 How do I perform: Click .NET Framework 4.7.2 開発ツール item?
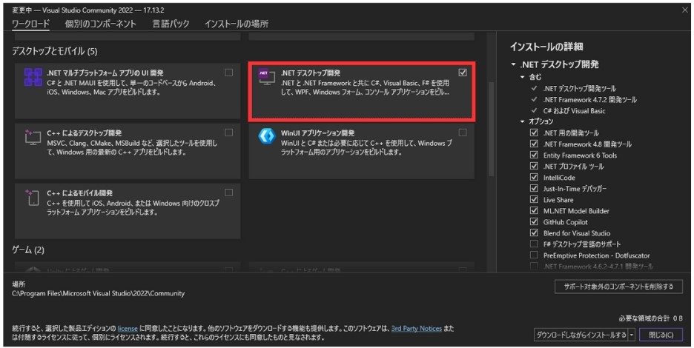pos(589,99)
